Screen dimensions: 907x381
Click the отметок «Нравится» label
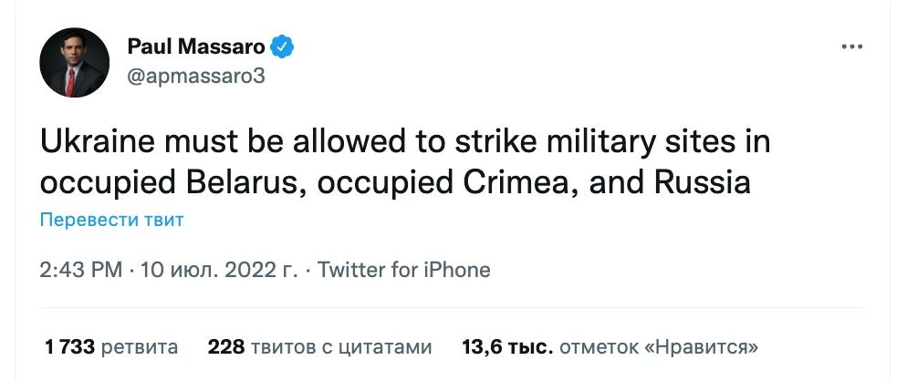(x=660, y=346)
